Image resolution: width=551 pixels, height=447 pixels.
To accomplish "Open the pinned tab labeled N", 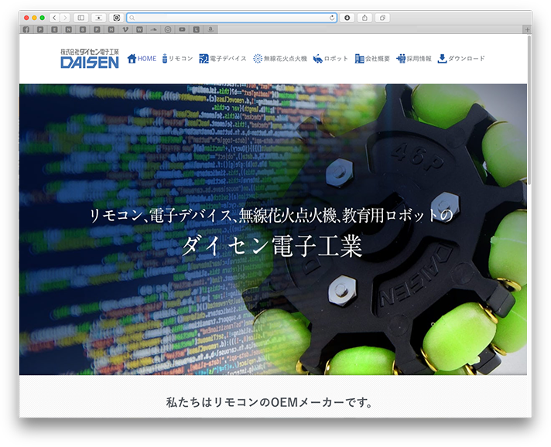I will point(69,30).
